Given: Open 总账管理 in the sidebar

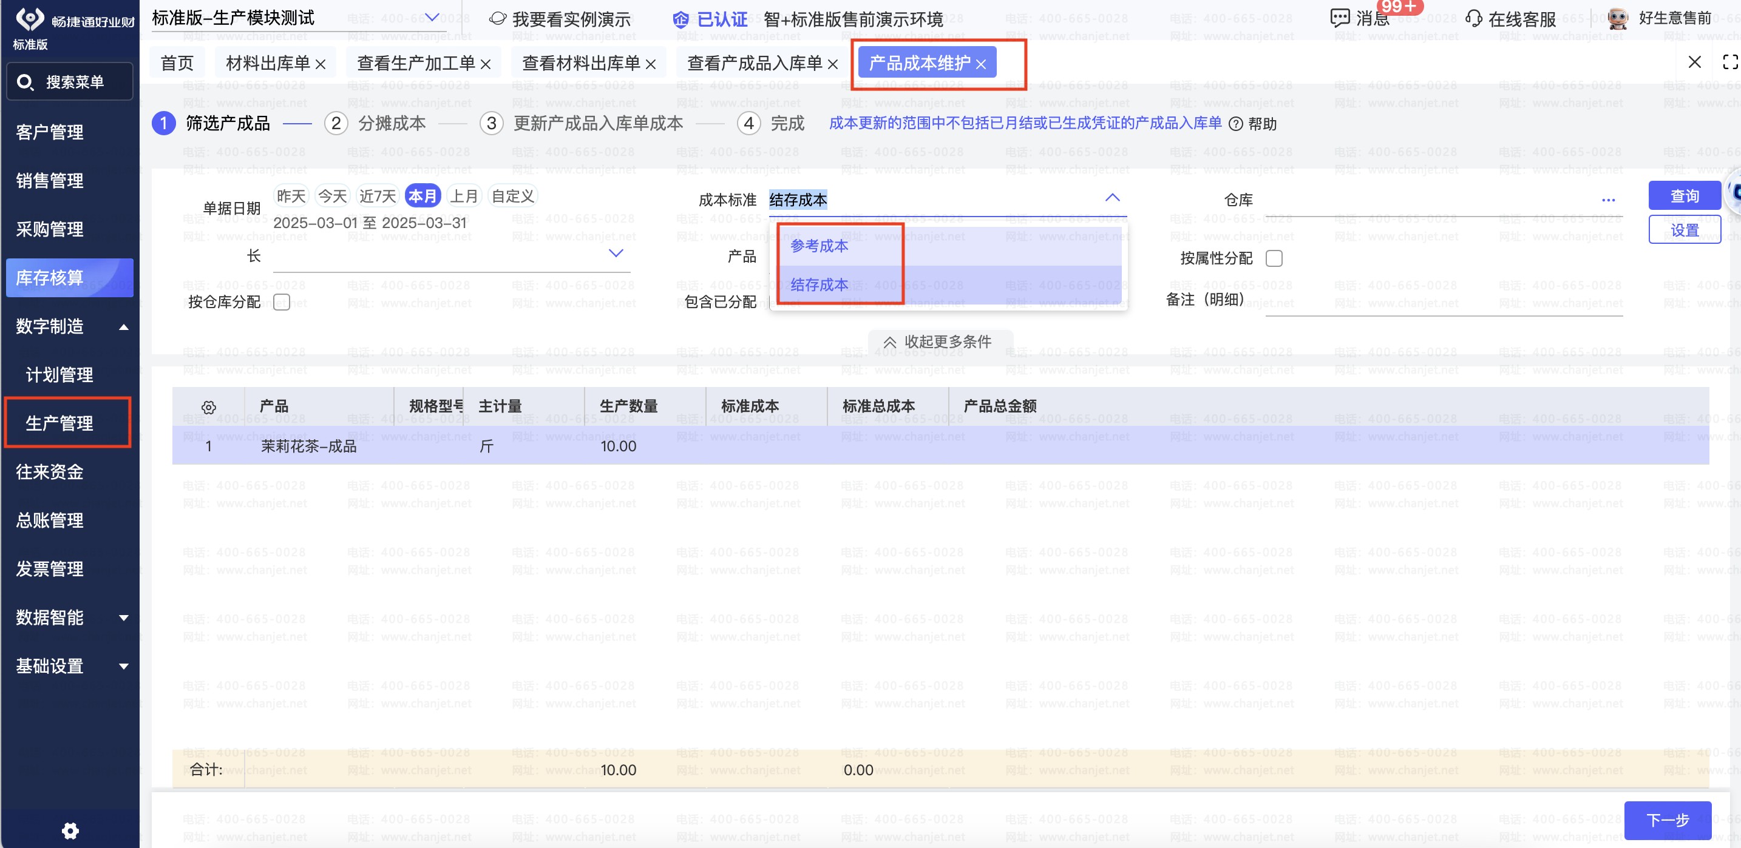Looking at the screenshot, I should tap(49, 521).
